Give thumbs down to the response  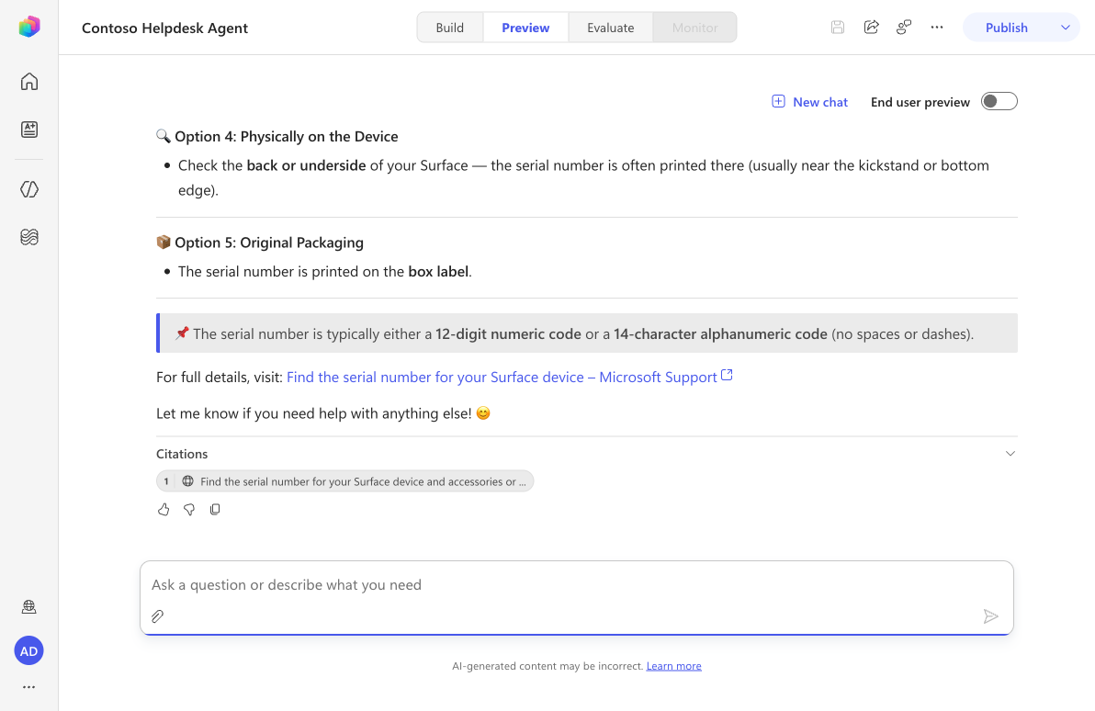tap(189, 509)
